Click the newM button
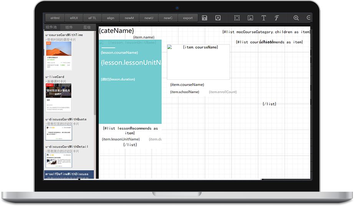Viewport: 354px width, 206px height. click(x=129, y=18)
